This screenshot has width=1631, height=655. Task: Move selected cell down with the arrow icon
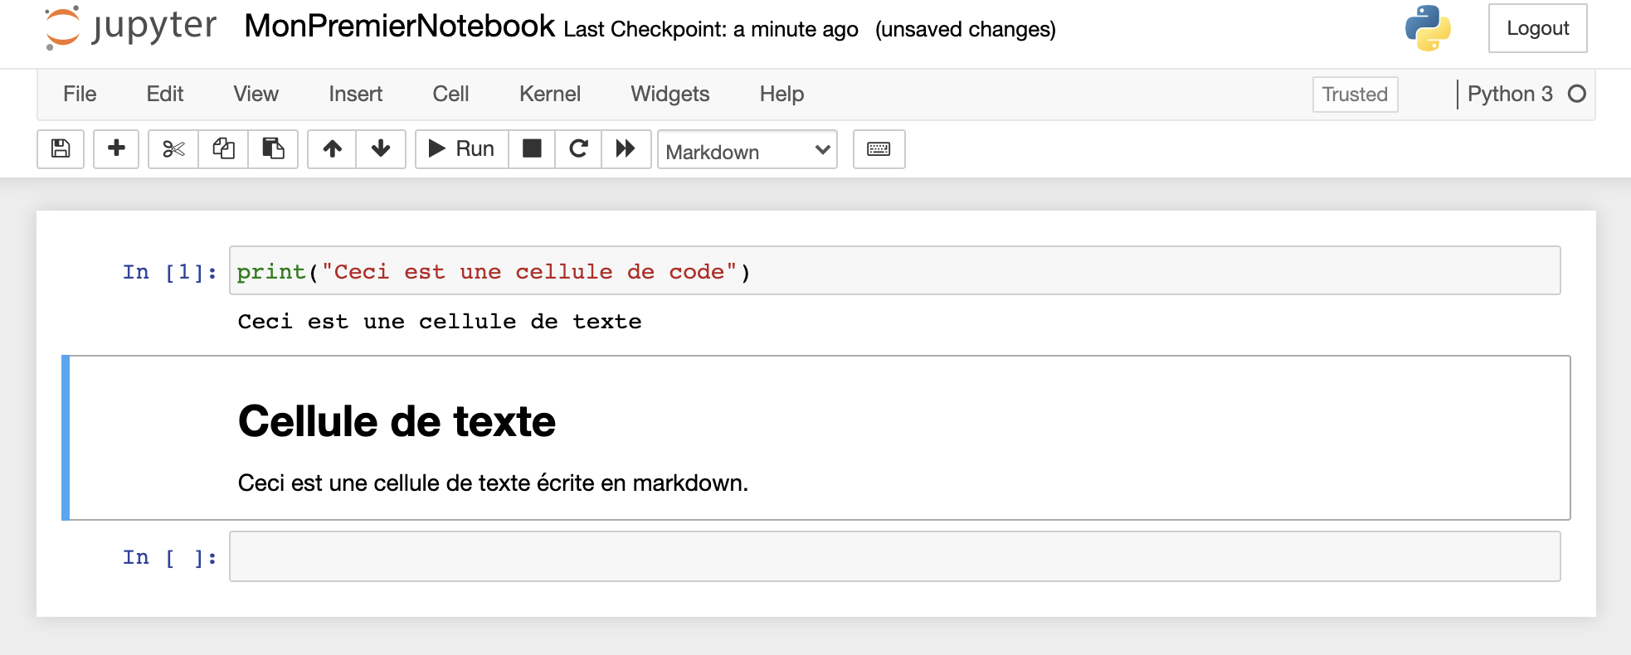381,149
